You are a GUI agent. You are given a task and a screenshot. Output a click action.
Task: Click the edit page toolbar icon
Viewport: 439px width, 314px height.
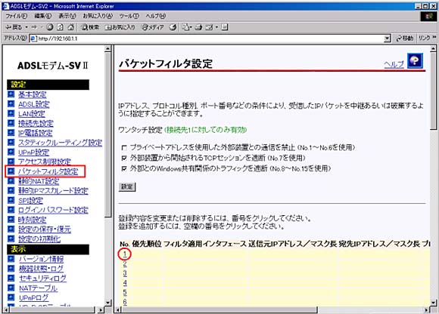point(210,27)
